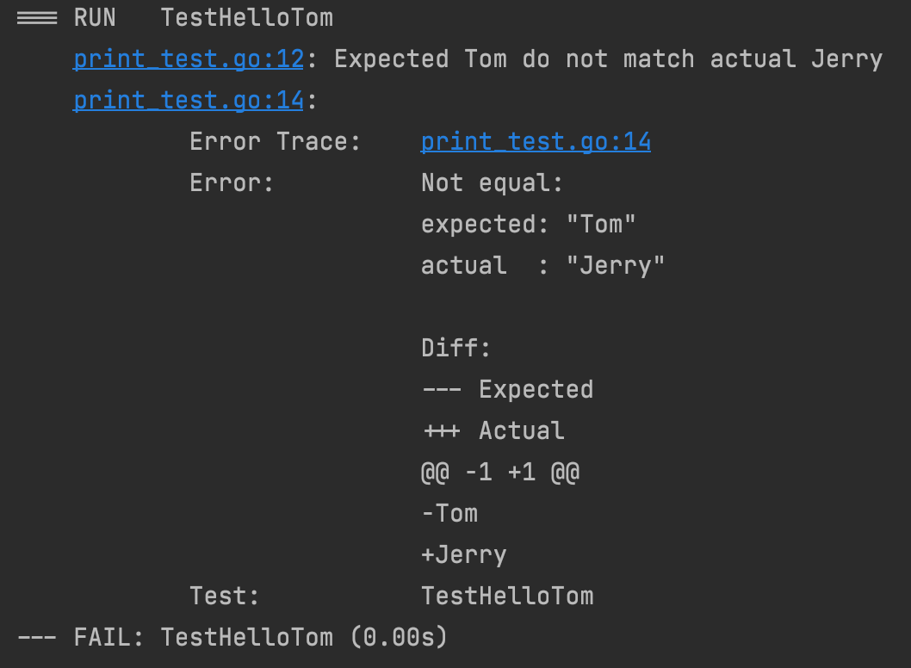Click the actual: "Jerry" line
911x668 pixels.
coord(542,265)
